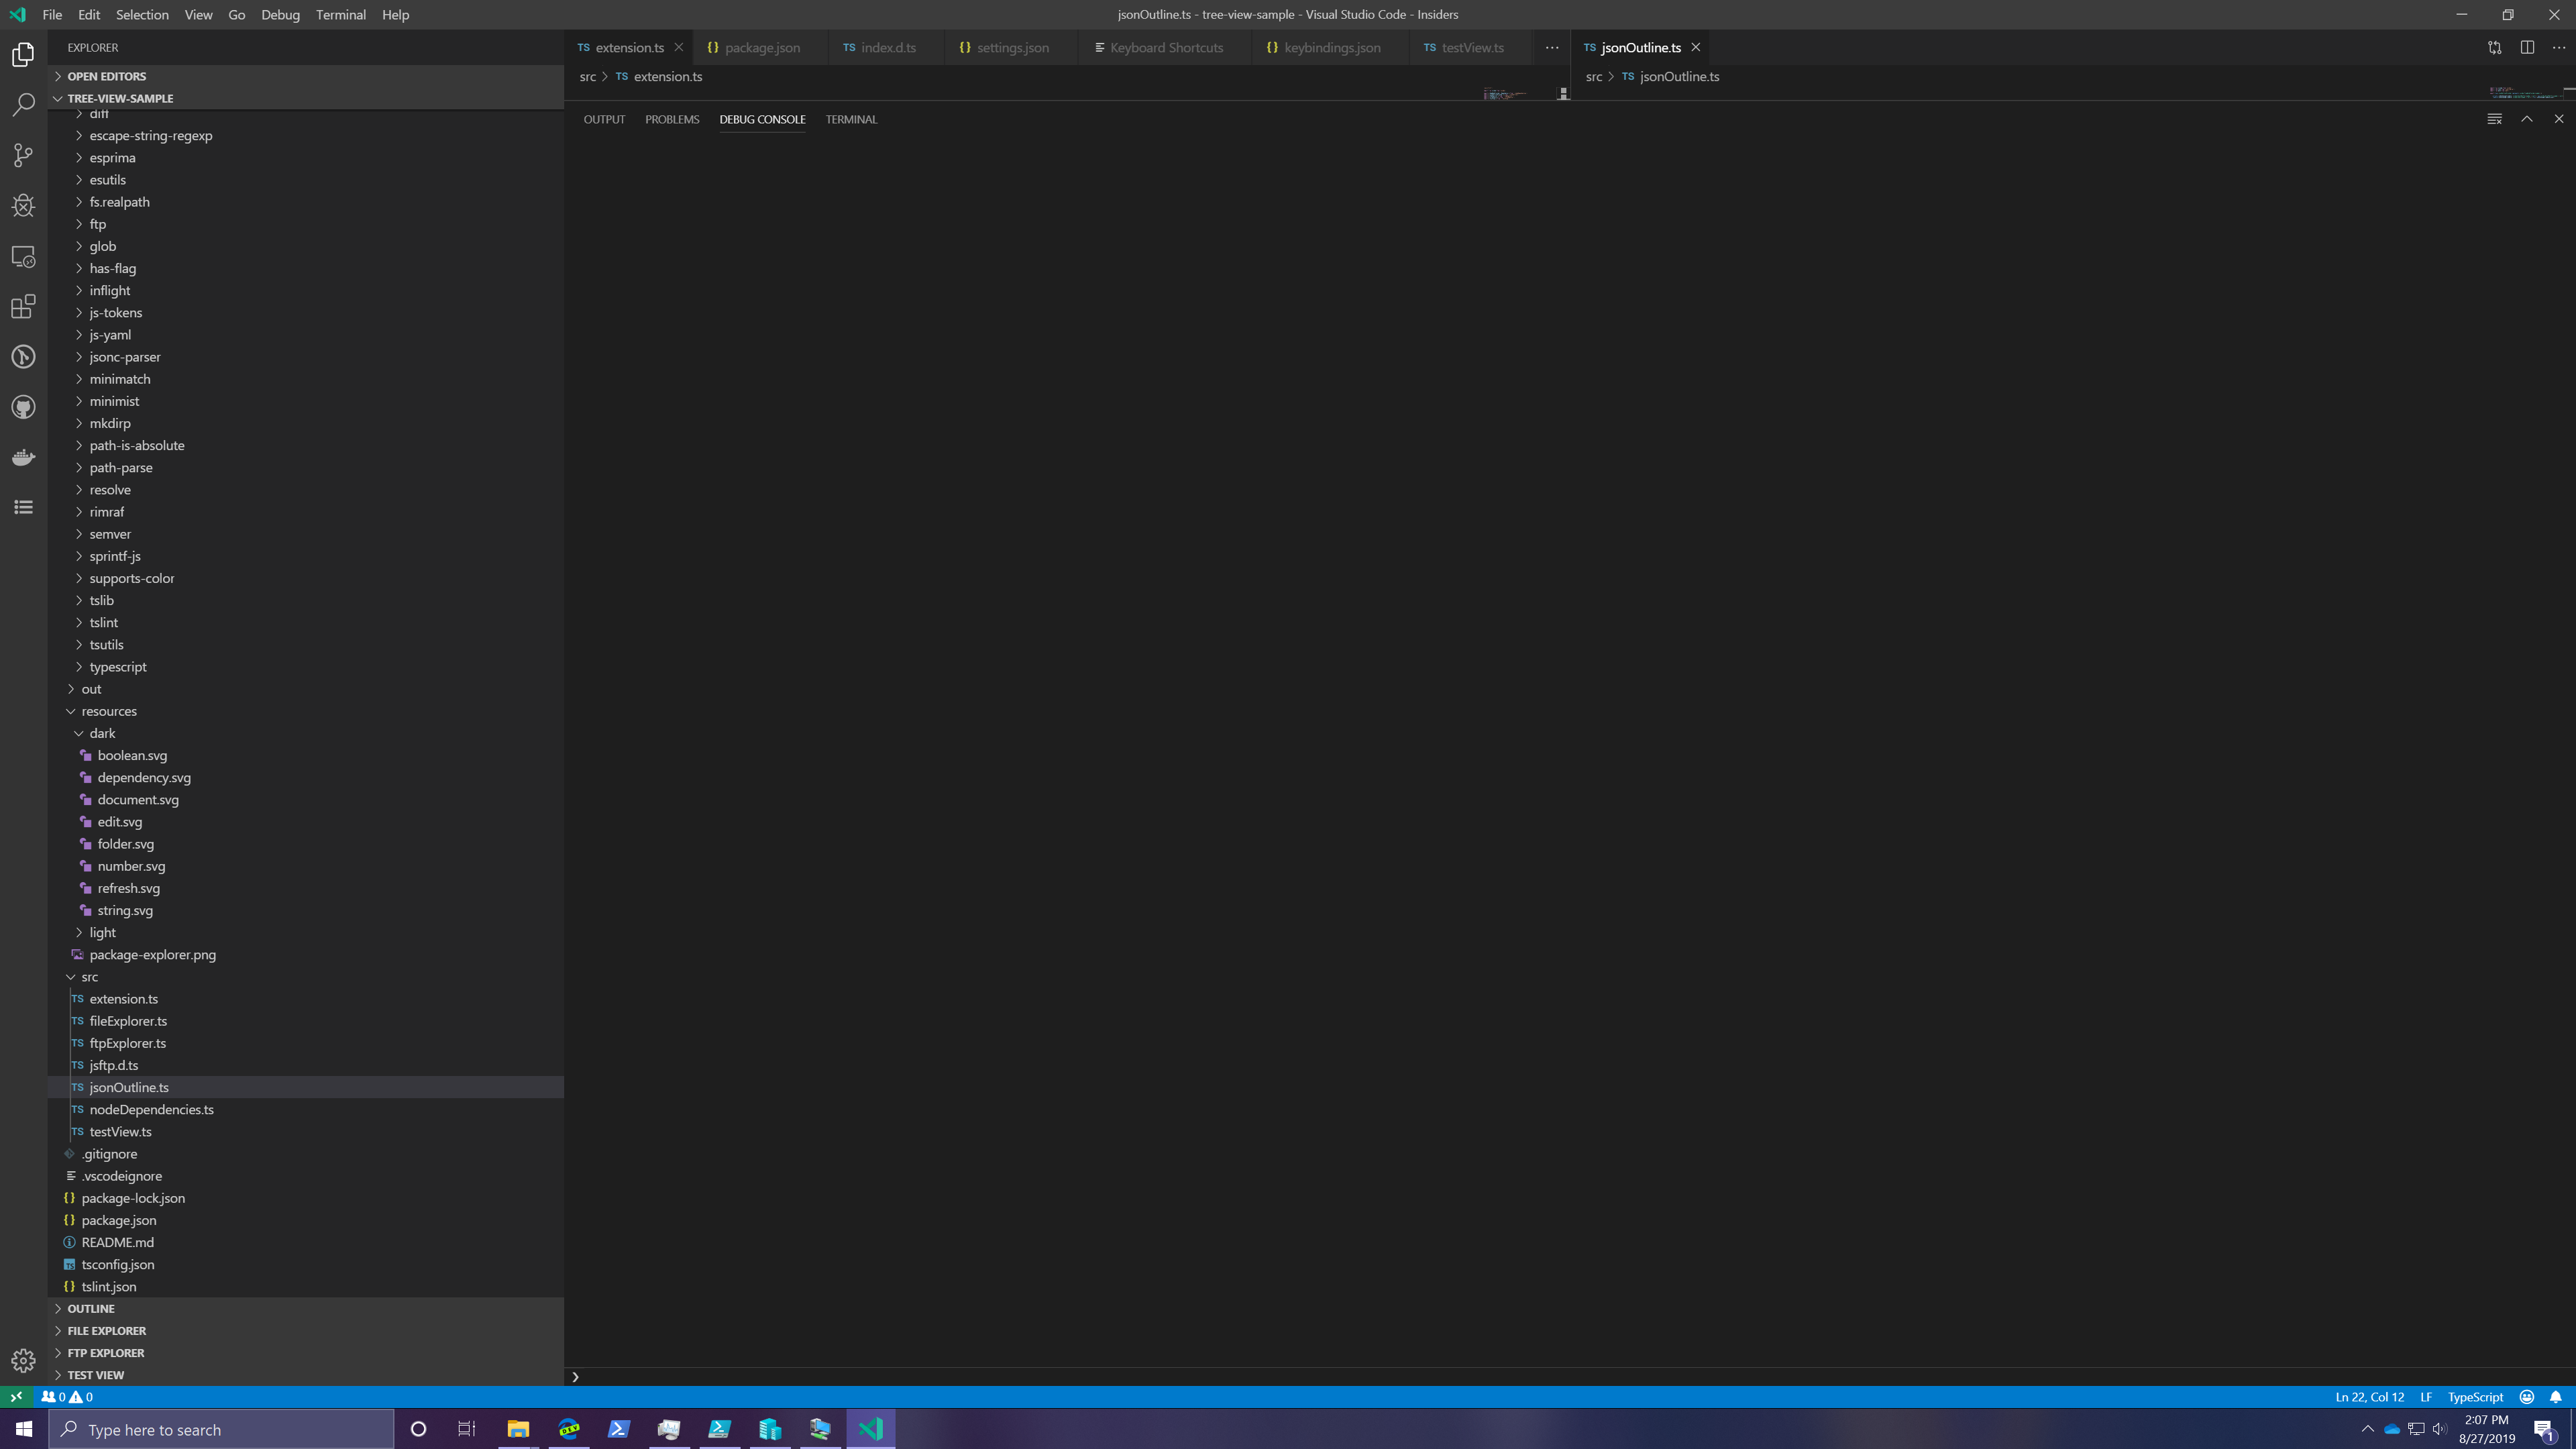This screenshot has width=2576, height=1449.
Task: Click Ln 22, Col 12 position indicator
Action: (2369, 1397)
